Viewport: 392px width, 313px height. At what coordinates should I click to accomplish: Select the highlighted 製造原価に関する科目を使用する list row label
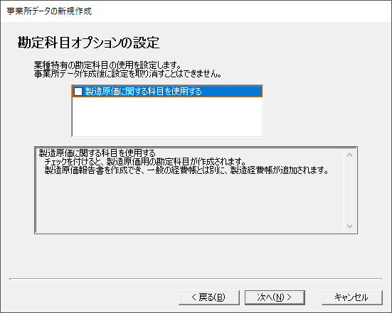point(143,92)
